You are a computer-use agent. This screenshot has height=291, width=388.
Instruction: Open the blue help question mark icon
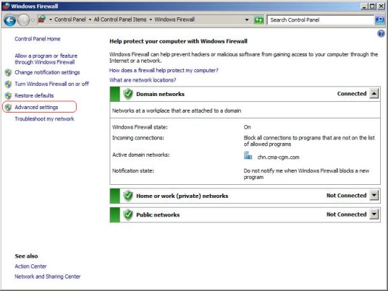click(381, 33)
